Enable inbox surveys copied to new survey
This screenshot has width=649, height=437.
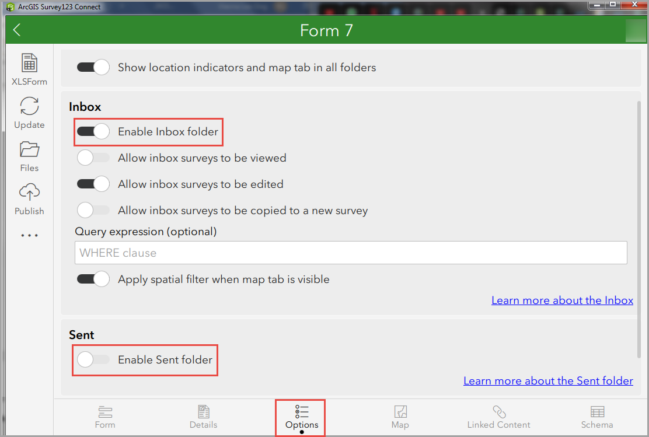click(93, 210)
